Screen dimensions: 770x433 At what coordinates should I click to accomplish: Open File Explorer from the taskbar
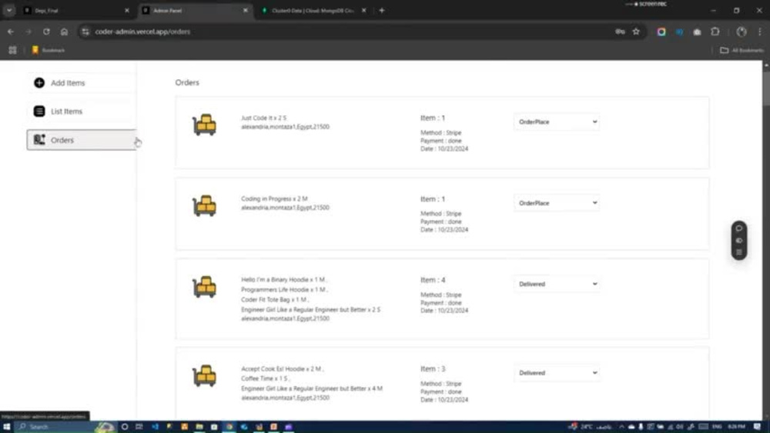199,427
